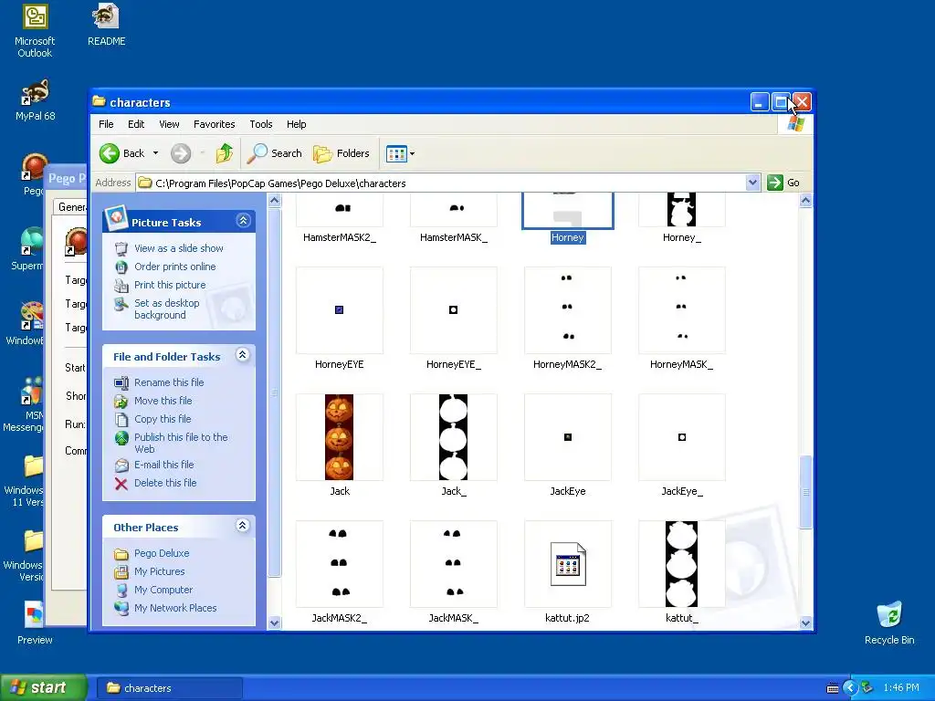935x701 pixels.
Task: Select the JackMASK2_ thumbnail
Action: pos(340,564)
